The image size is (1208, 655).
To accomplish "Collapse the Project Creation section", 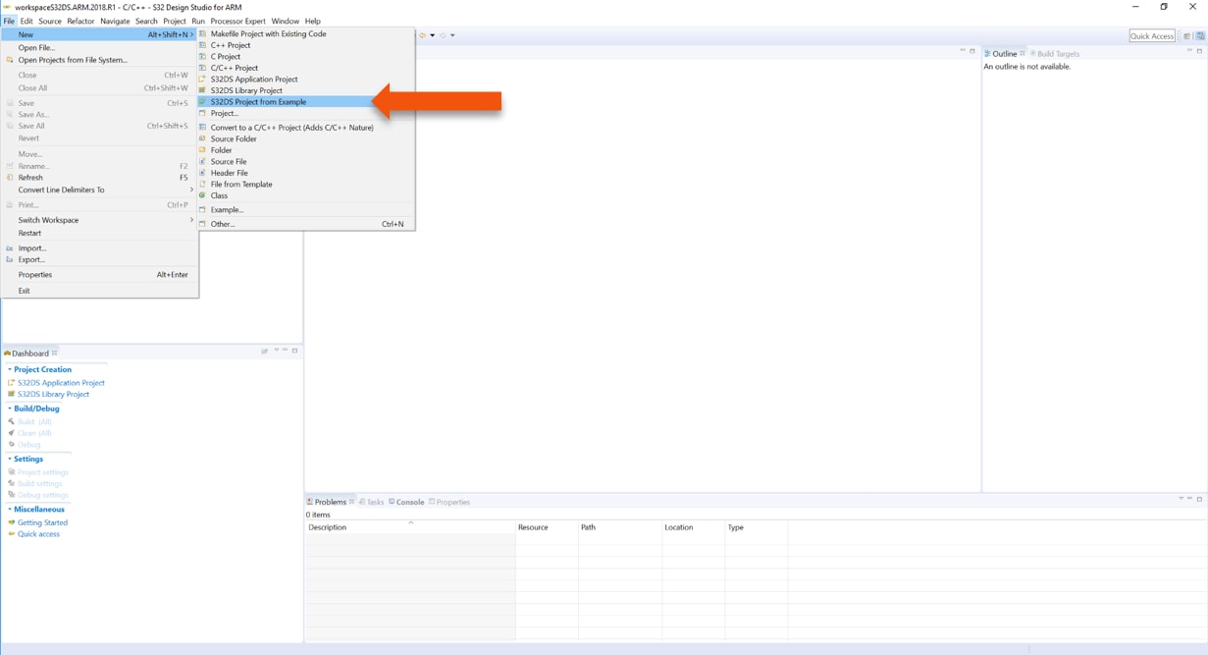I will pos(10,369).
